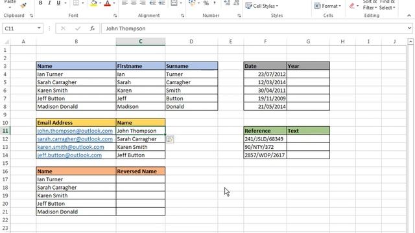The height and width of the screenshot is (233, 415).
Task: Open the Format cells menu
Action: 327,6
